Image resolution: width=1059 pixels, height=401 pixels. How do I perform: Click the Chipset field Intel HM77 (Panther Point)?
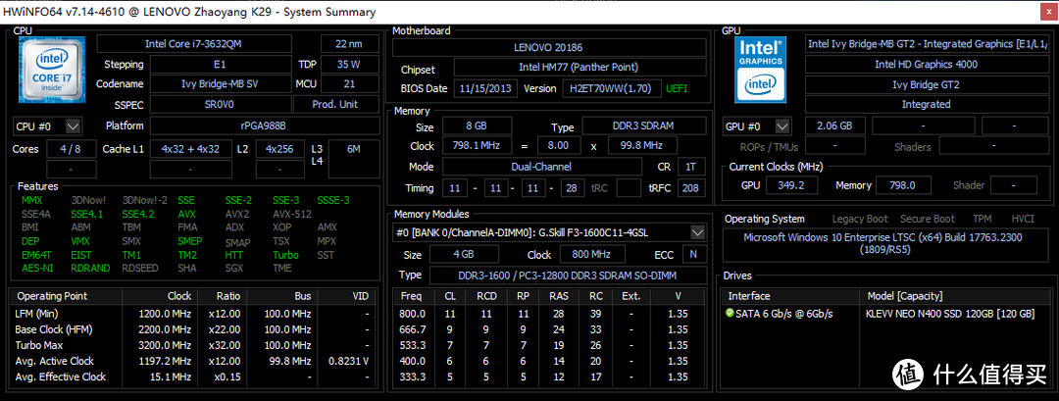580,68
